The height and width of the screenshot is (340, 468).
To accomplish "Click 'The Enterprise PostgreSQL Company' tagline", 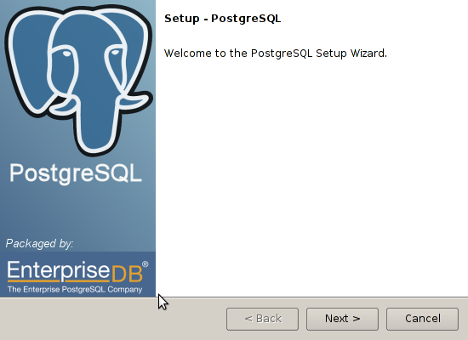I will [75, 289].
